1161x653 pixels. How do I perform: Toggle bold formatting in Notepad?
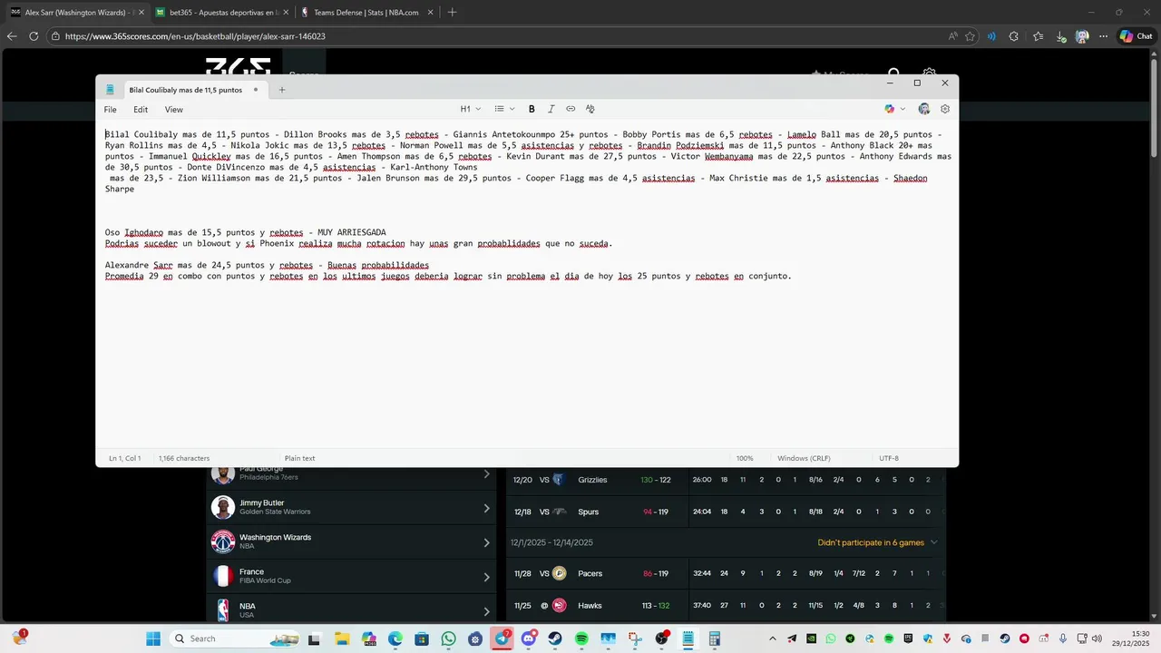tap(532, 109)
